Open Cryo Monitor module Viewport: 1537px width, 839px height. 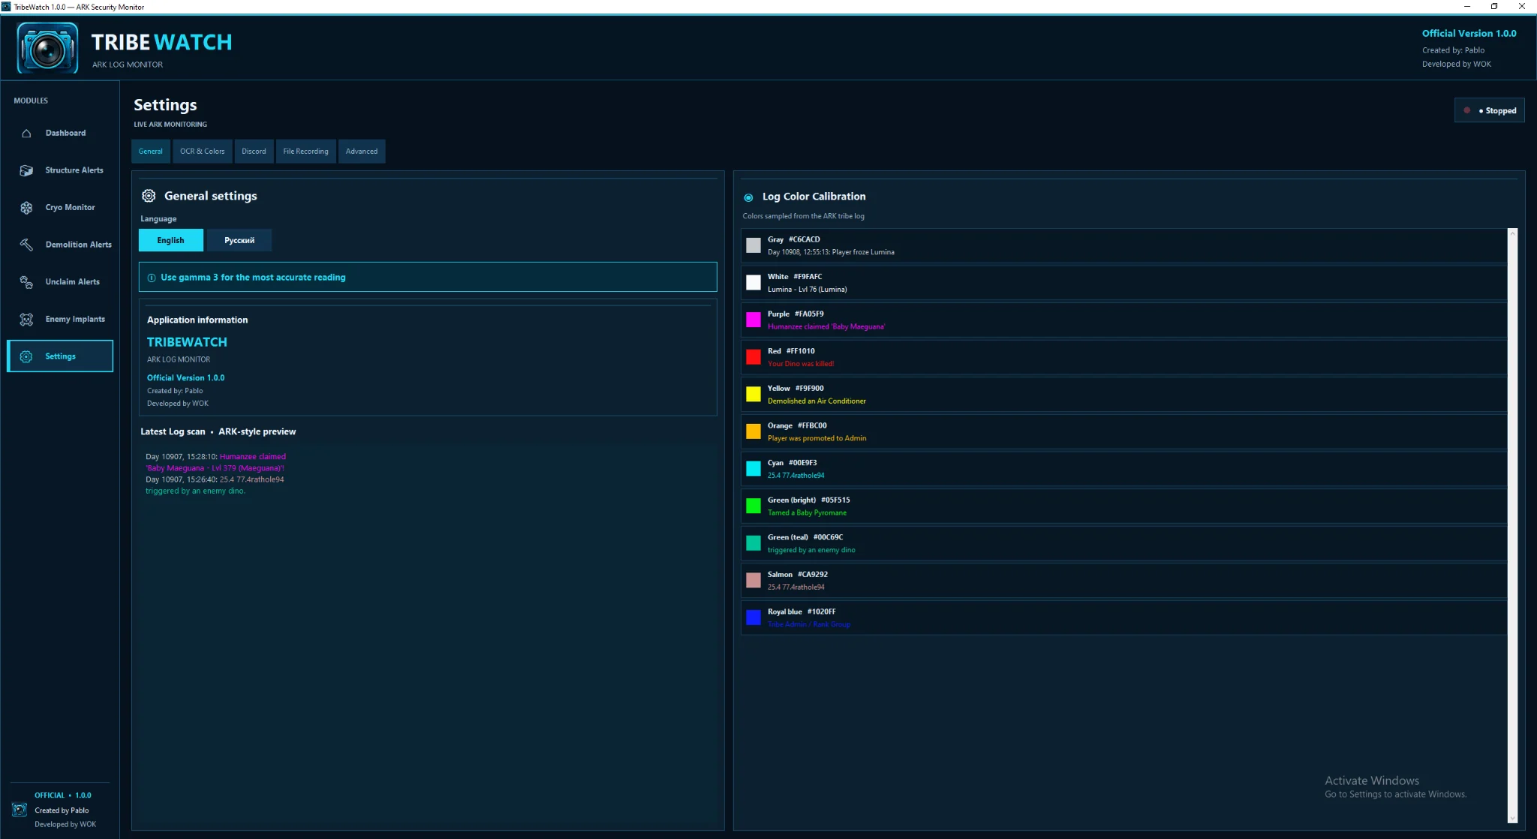pyautogui.click(x=60, y=208)
